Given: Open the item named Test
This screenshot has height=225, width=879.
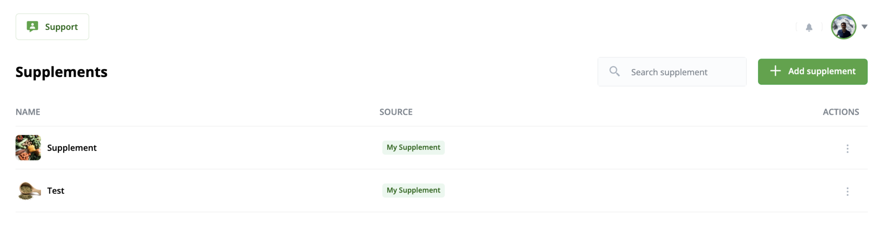Looking at the screenshot, I should [x=56, y=190].
